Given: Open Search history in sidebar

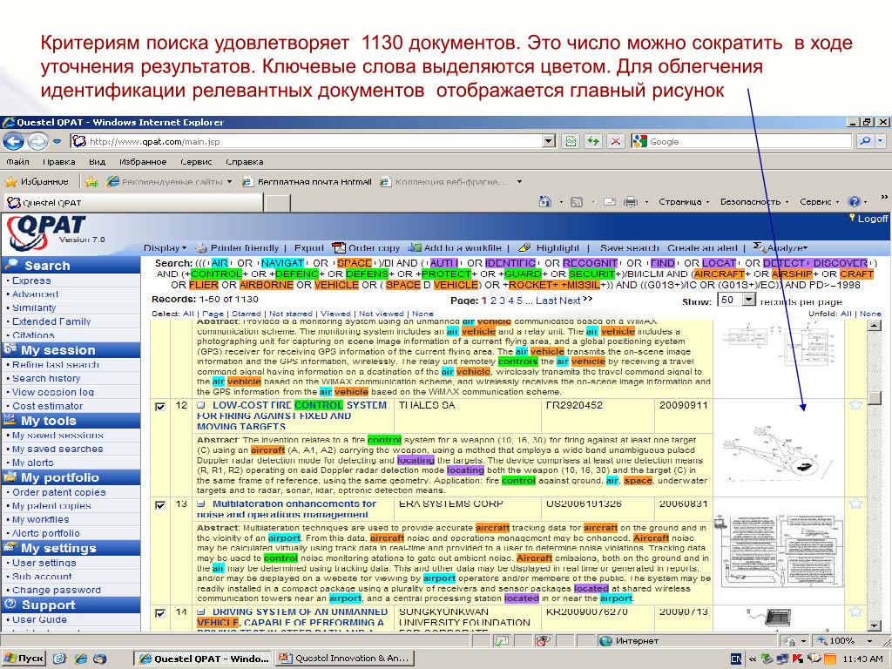Looking at the screenshot, I should tap(46, 378).
